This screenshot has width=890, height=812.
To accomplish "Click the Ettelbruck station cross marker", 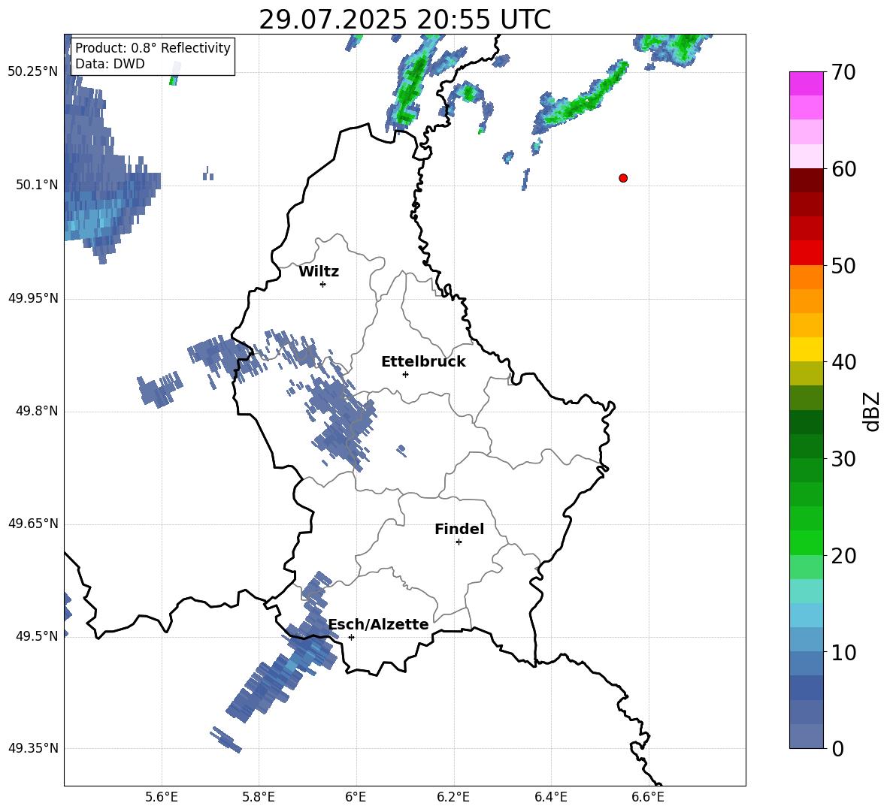I will (x=405, y=374).
